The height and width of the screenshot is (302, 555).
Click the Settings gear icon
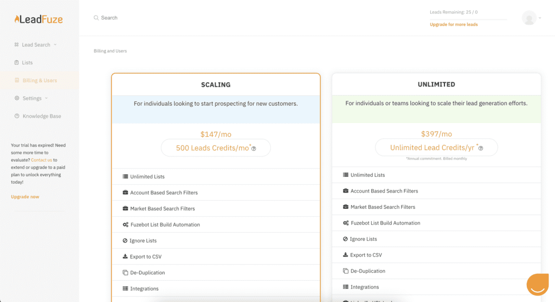[17, 98]
